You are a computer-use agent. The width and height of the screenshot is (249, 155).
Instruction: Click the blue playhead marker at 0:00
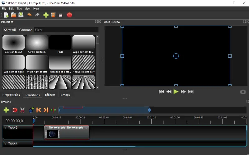click(34, 121)
